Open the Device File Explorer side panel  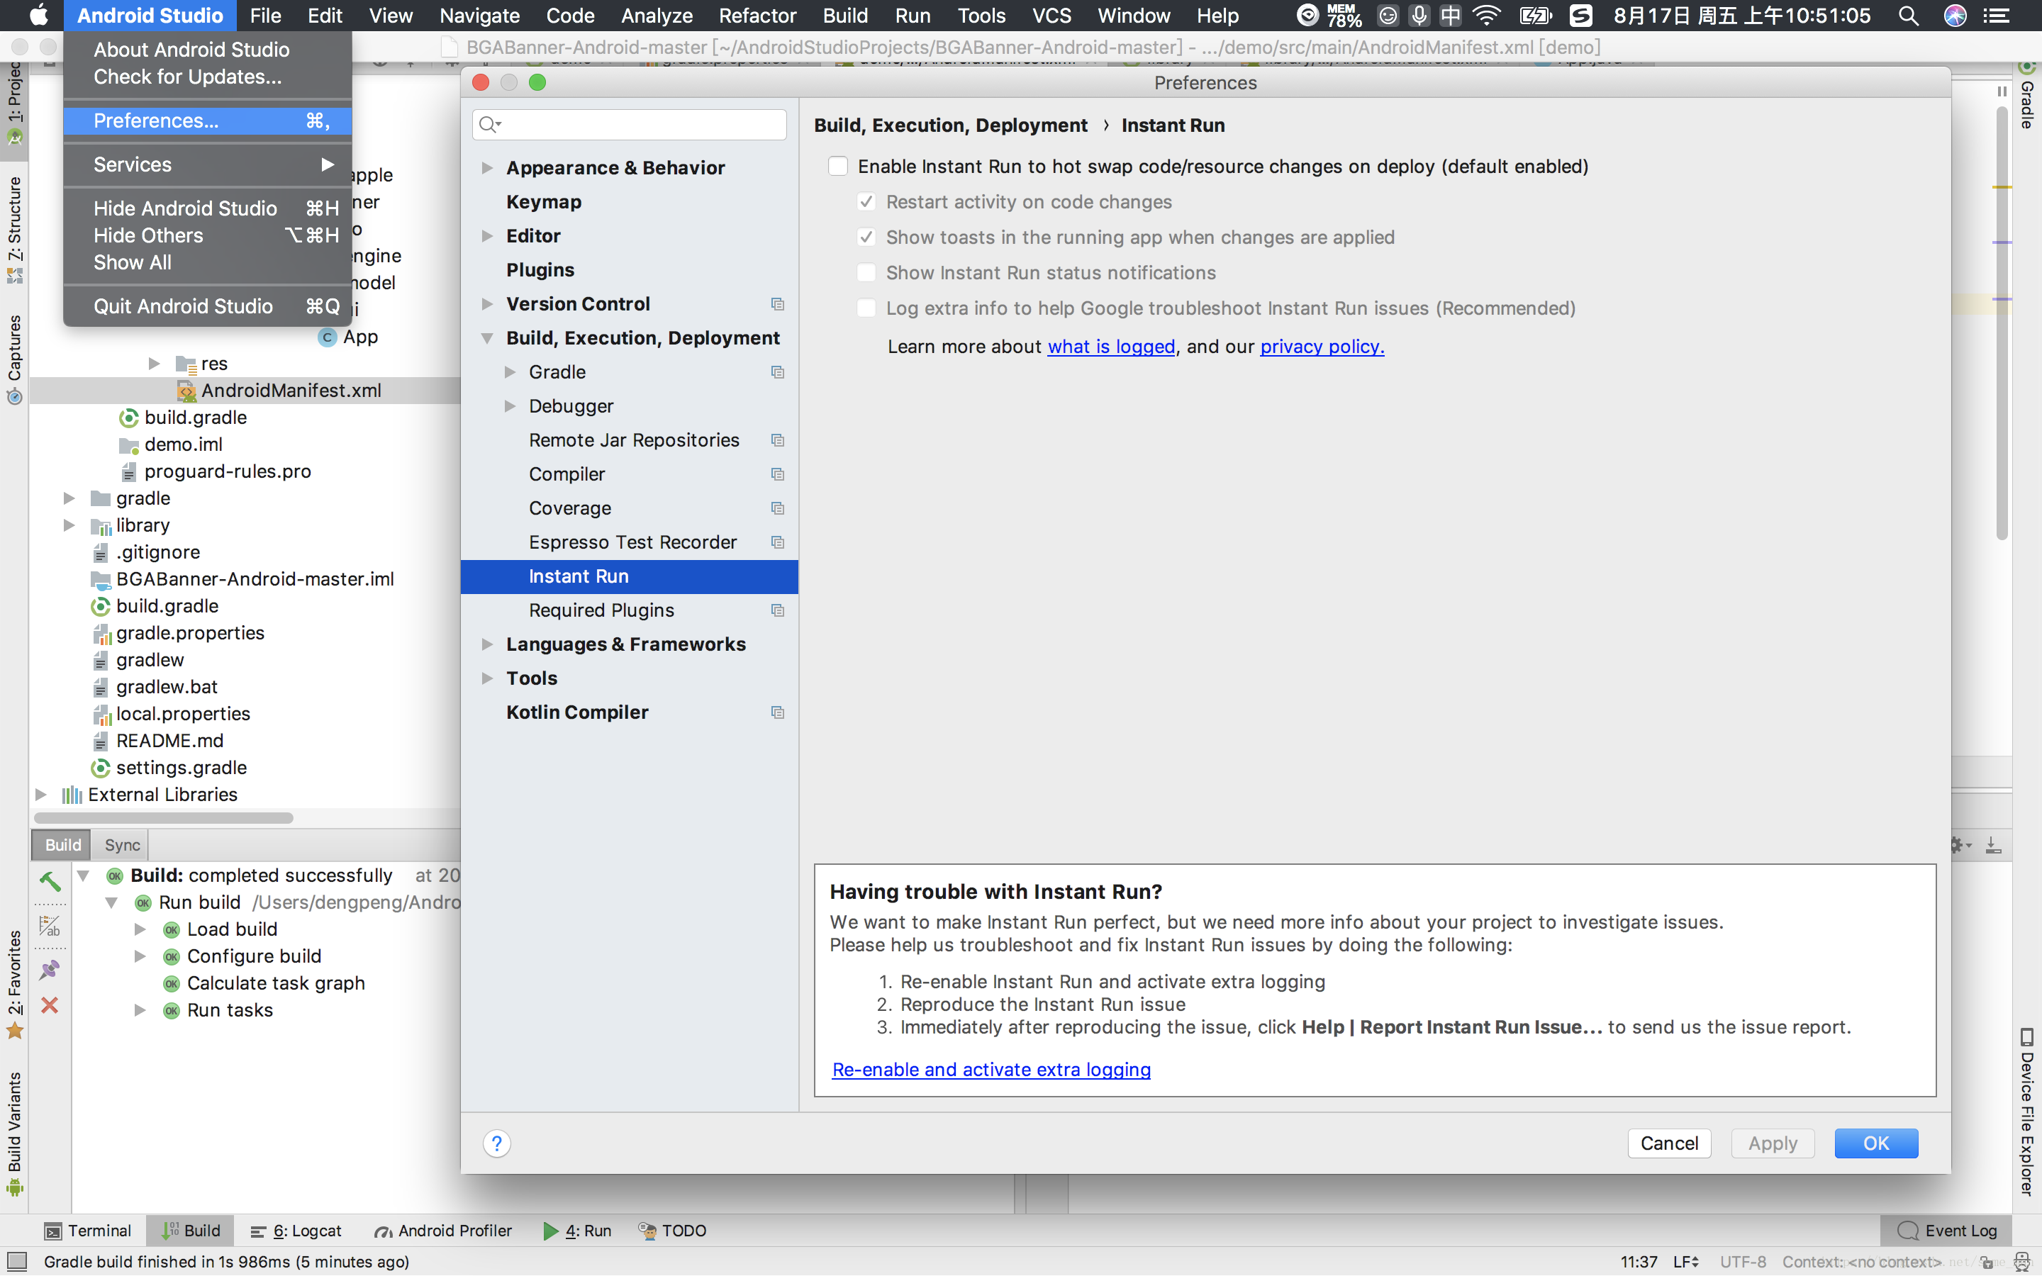(x=2027, y=1112)
